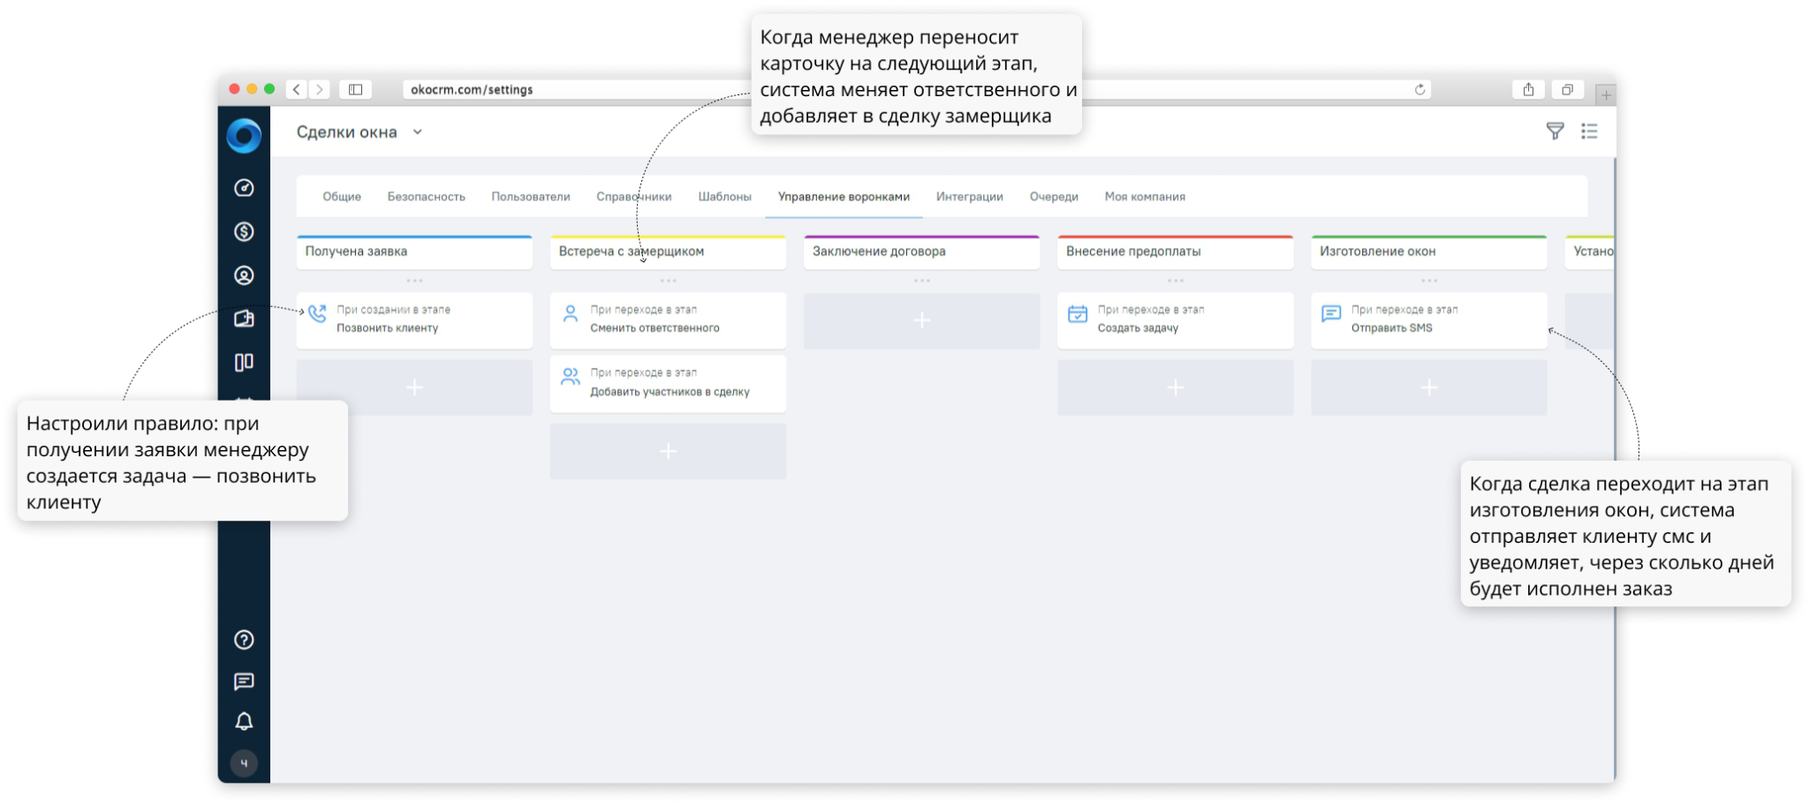
Task: Click the browser forward arrow
Action: pyautogui.click(x=320, y=89)
